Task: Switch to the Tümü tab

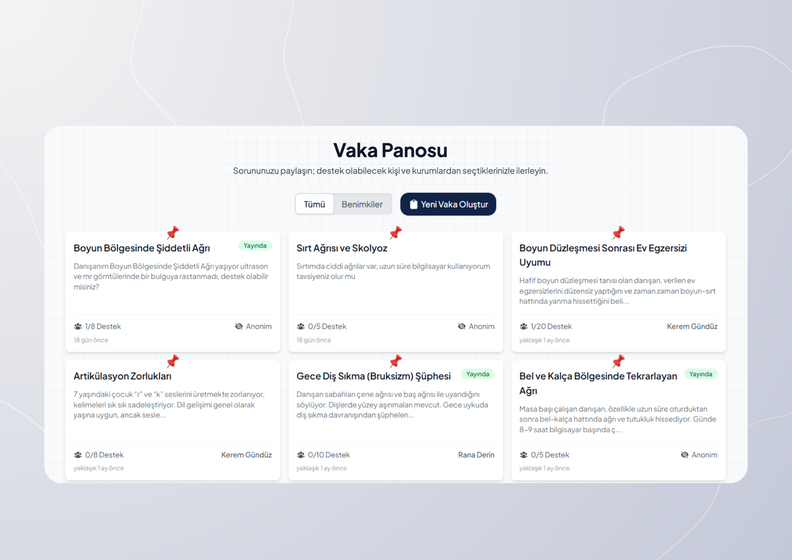Action: 314,204
